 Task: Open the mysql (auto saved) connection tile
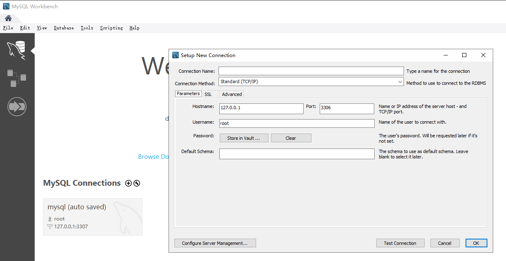[93, 217]
